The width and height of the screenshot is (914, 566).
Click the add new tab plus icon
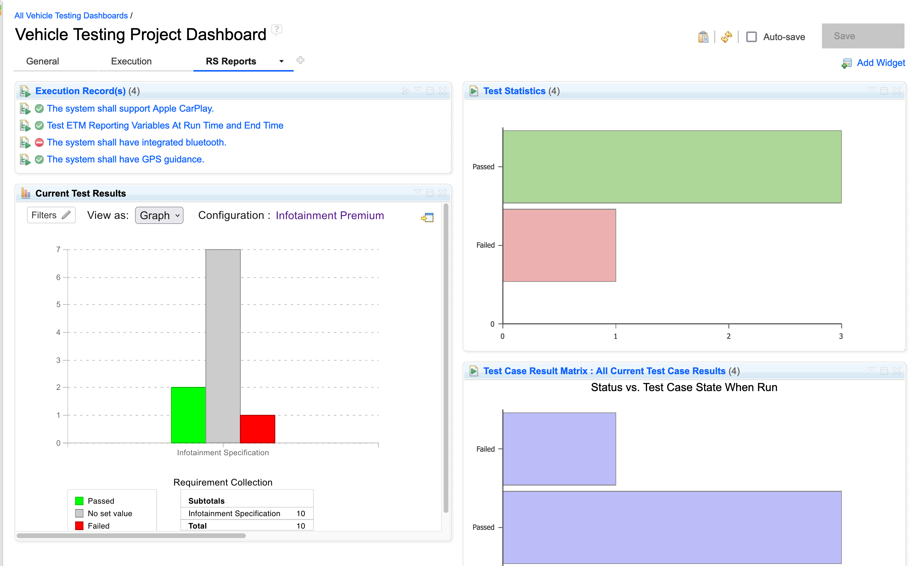[x=300, y=60]
